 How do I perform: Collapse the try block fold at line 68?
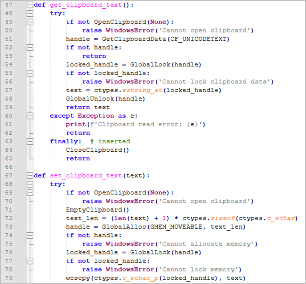(30, 184)
